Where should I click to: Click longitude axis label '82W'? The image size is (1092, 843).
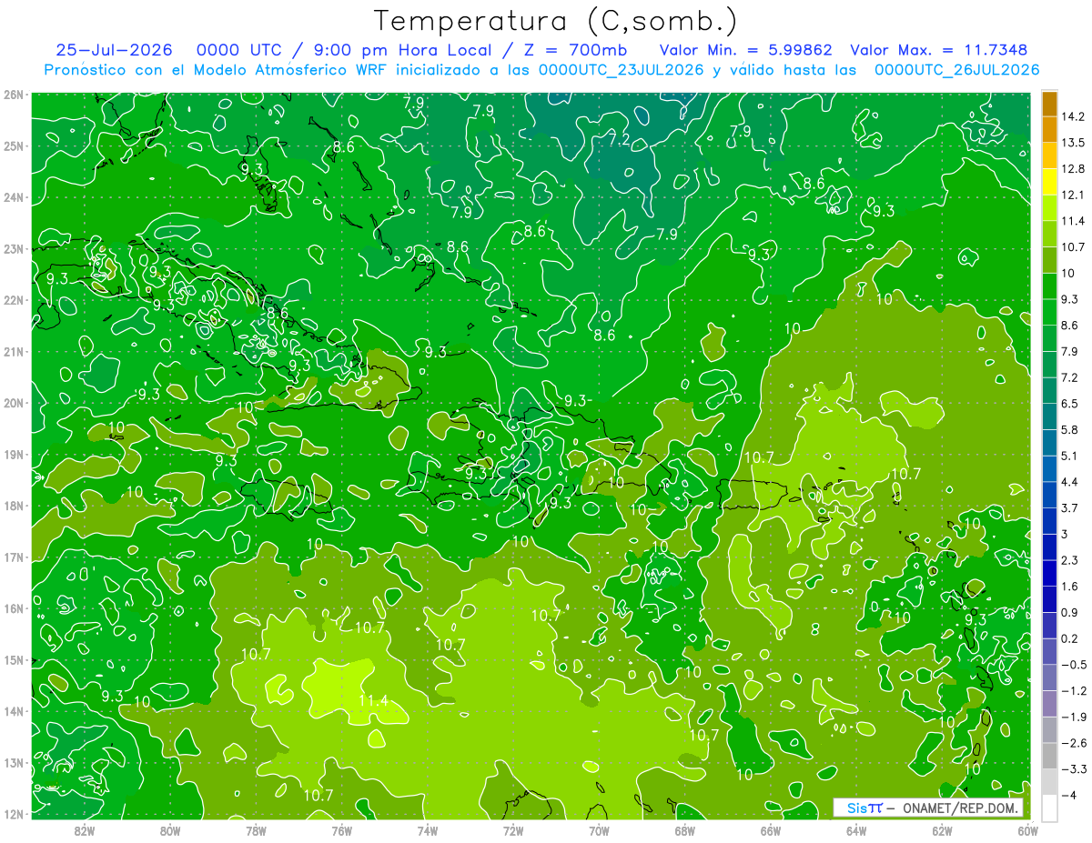[x=84, y=829]
